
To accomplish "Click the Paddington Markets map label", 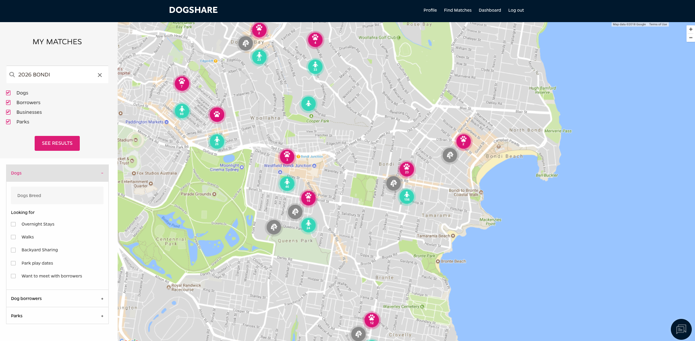I will (x=144, y=122).
